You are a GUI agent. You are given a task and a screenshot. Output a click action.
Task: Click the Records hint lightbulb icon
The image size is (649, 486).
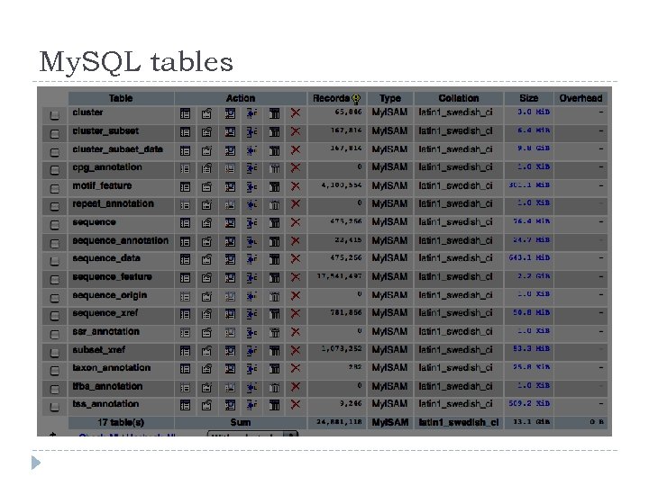(356, 99)
